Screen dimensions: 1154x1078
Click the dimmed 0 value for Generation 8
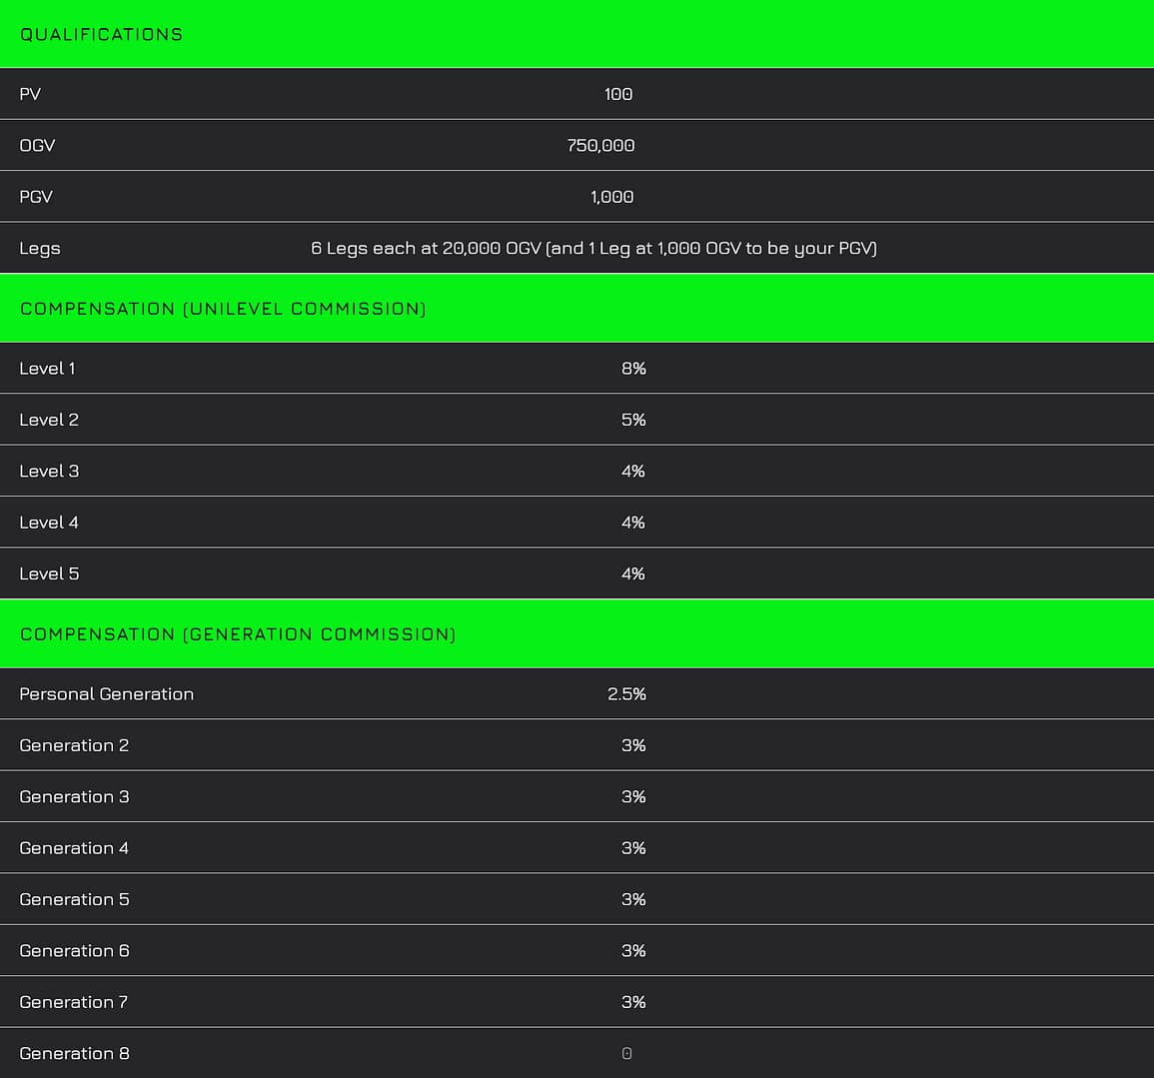pos(626,1053)
